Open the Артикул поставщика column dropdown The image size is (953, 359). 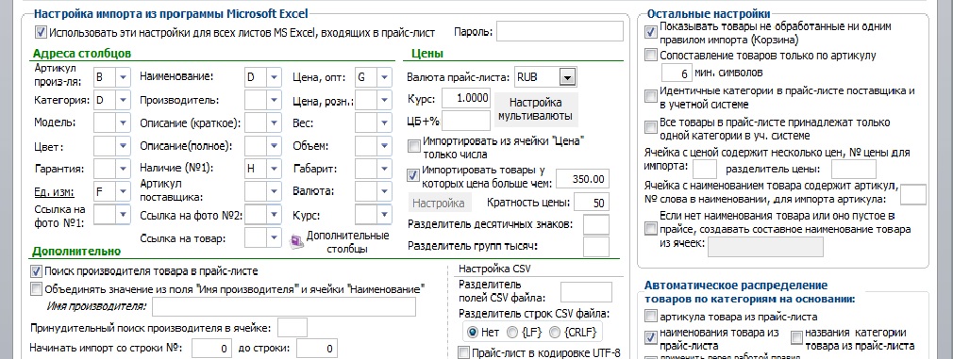275,191
